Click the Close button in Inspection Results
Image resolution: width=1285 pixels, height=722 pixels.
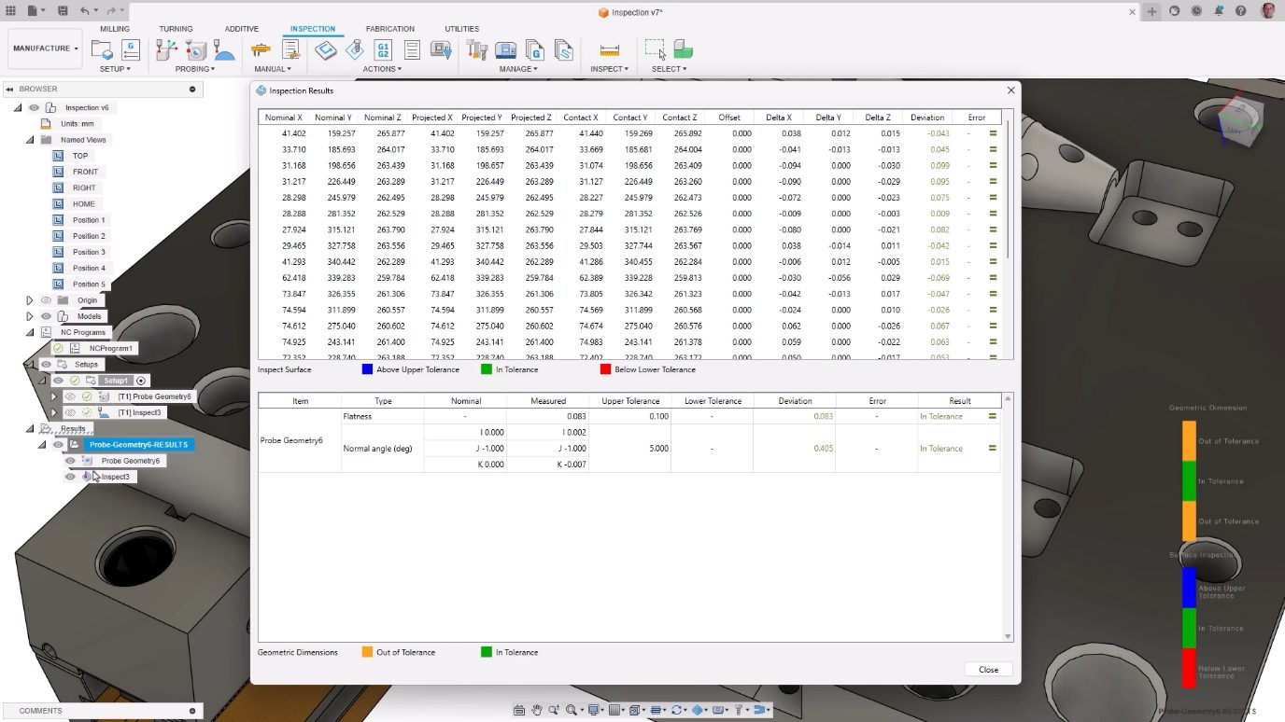click(987, 669)
